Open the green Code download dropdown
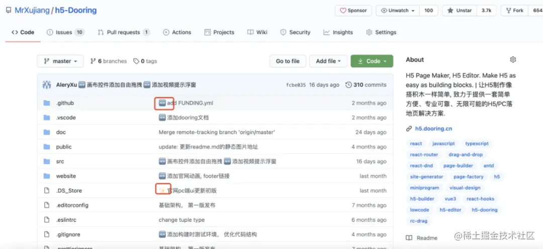 tap(372, 61)
